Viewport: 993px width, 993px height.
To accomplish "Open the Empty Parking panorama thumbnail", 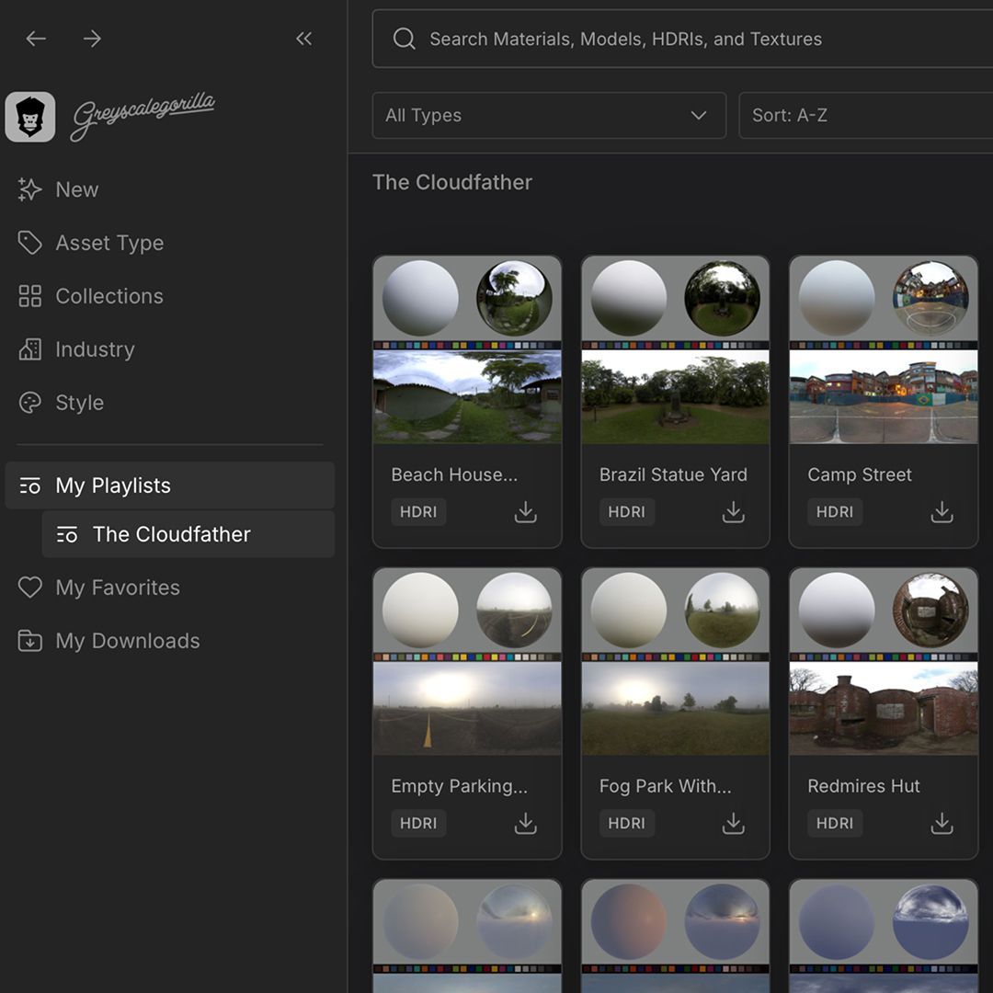I will pos(467,709).
